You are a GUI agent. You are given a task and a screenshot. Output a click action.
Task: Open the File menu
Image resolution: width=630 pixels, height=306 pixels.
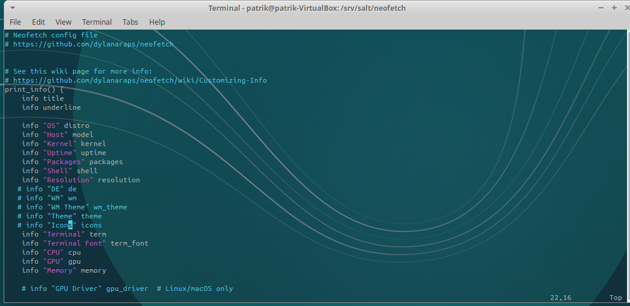[15, 22]
